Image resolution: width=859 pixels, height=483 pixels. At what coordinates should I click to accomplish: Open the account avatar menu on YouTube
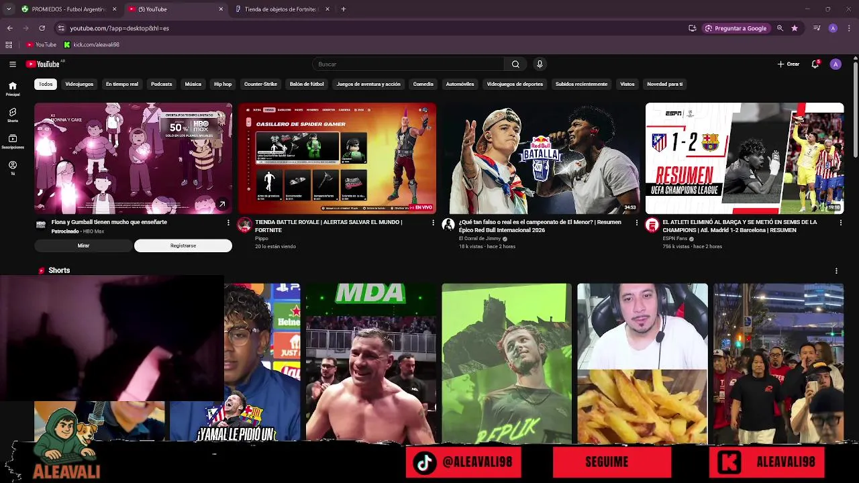coord(836,64)
